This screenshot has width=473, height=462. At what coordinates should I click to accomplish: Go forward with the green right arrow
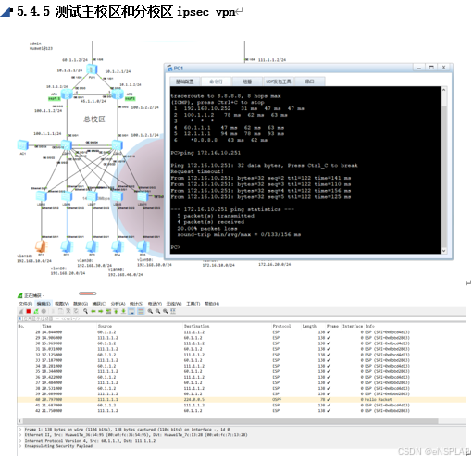(x=101, y=311)
